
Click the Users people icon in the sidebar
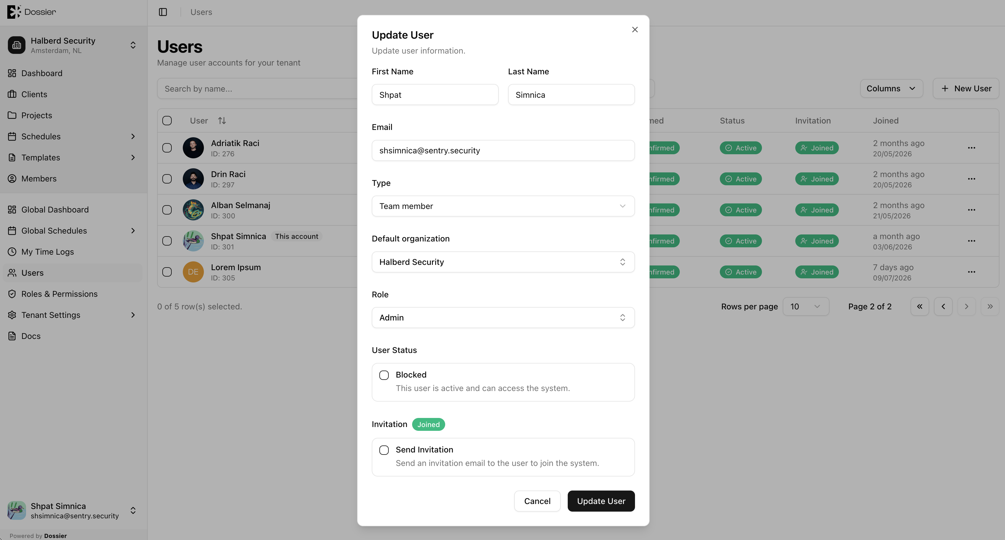pyautogui.click(x=12, y=273)
